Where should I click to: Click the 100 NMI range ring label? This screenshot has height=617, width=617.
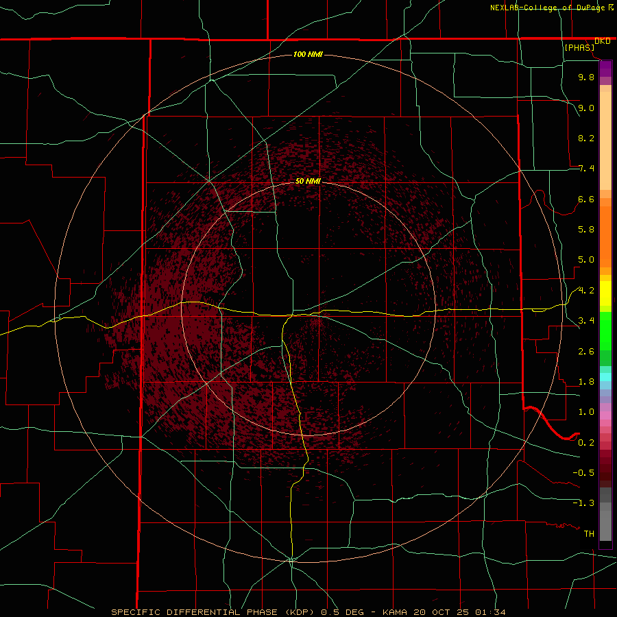[308, 54]
